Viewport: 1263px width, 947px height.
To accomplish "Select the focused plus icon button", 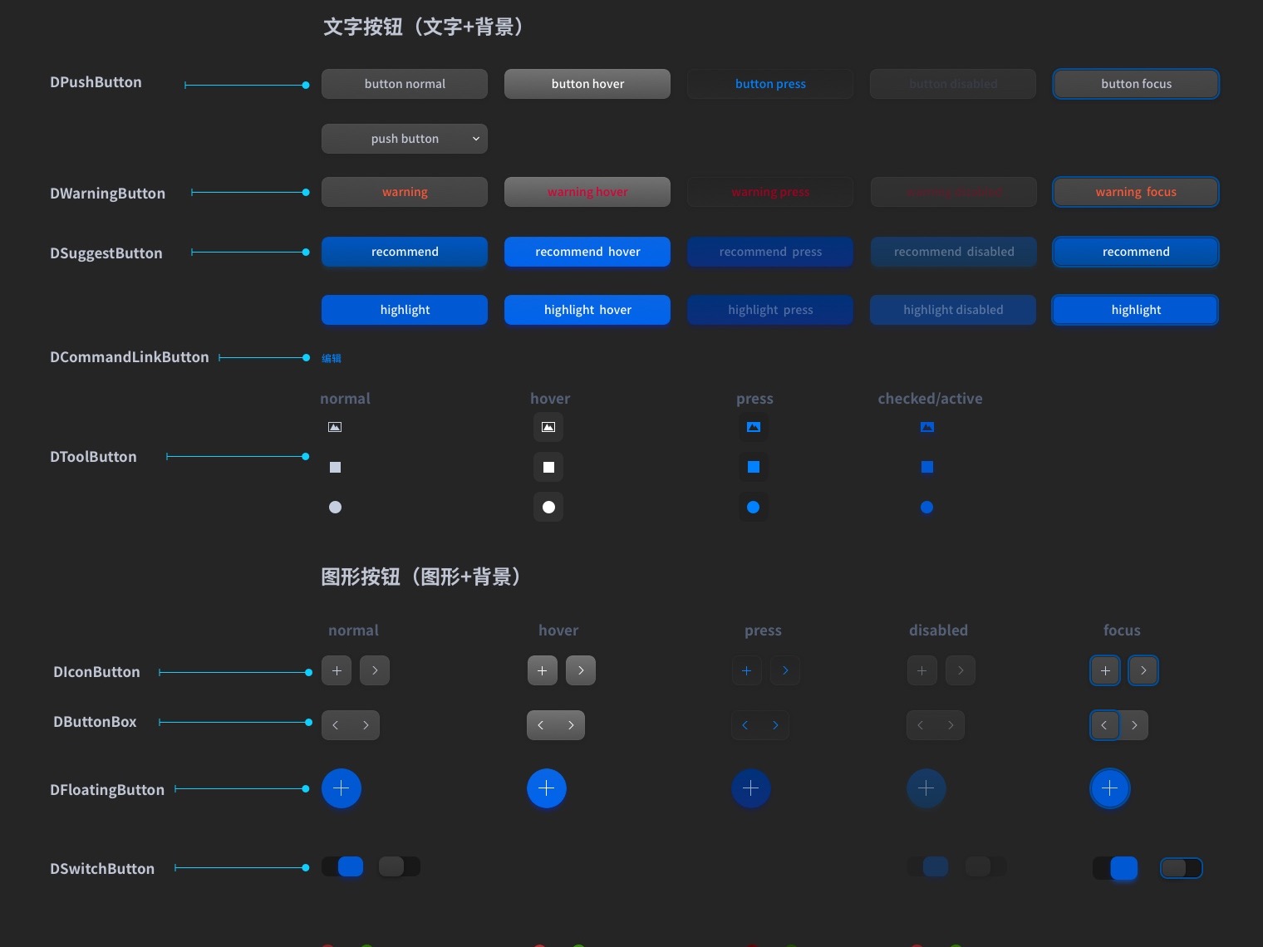I will 1104,670.
